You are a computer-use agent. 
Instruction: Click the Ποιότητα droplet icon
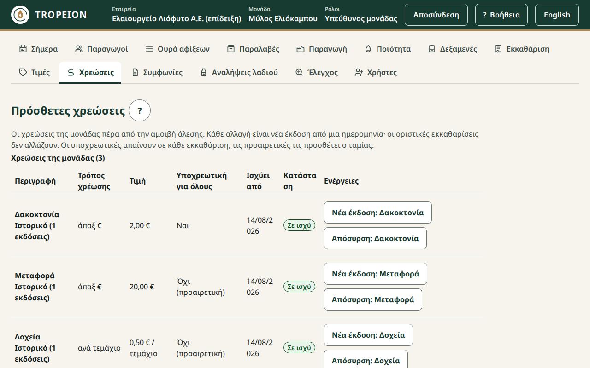pyautogui.click(x=368, y=49)
